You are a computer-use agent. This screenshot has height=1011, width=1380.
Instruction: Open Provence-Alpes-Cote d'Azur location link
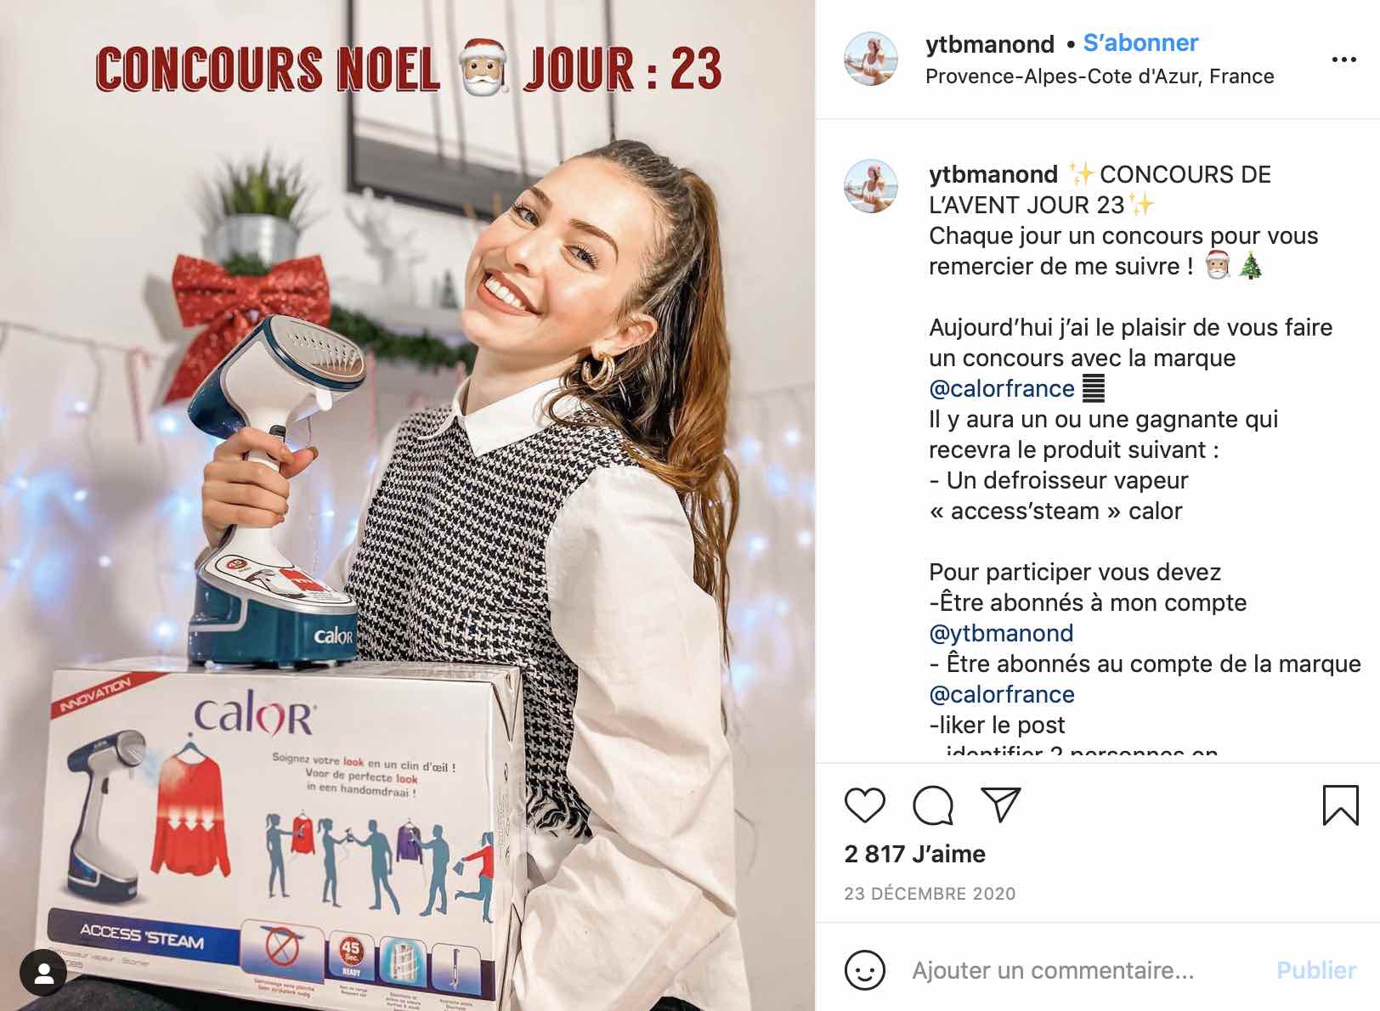click(1100, 76)
